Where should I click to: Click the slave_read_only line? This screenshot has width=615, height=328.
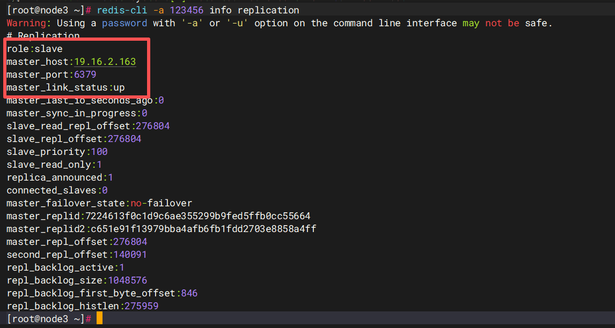[54, 165]
